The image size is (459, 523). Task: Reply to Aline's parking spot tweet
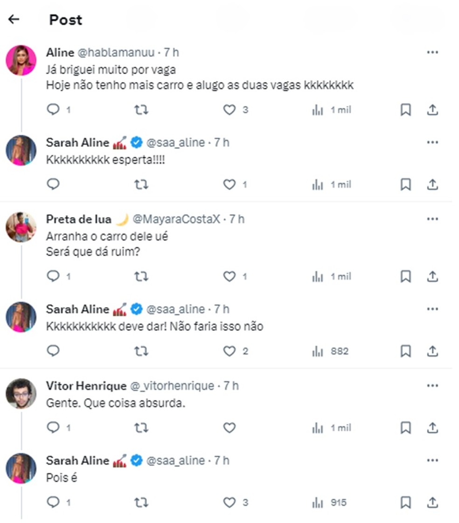[53, 110]
